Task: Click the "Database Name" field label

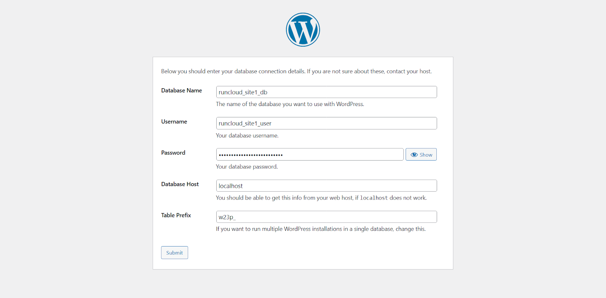Action: (181, 90)
